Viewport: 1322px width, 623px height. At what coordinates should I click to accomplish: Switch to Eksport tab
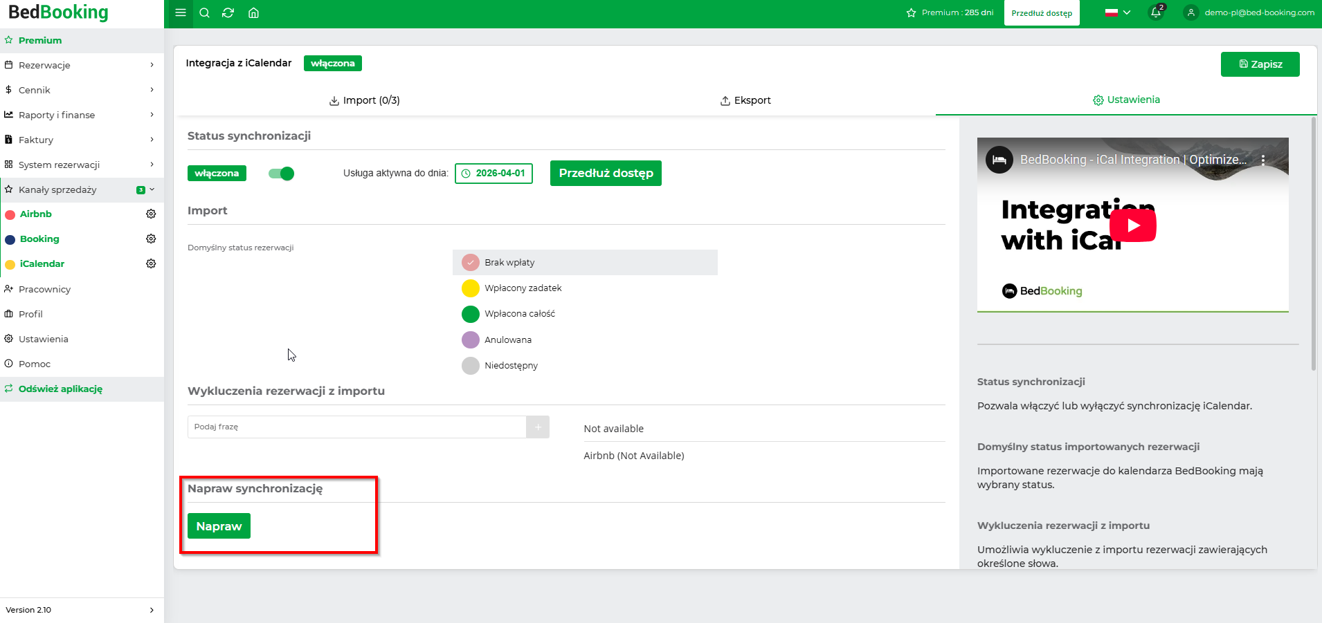coord(745,100)
